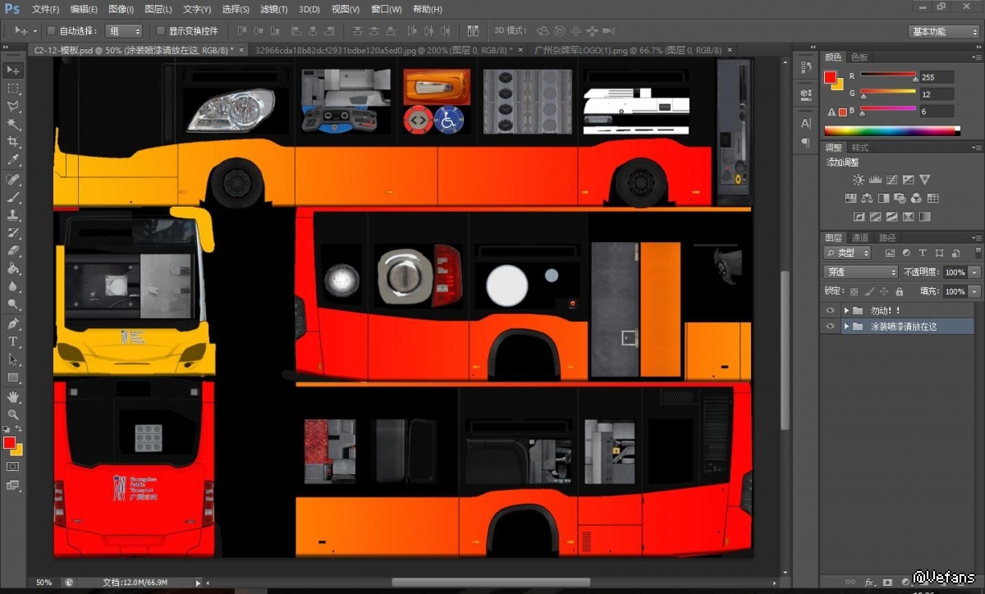
Task: Open the 滤镜(T) menu
Action: pyautogui.click(x=273, y=9)
